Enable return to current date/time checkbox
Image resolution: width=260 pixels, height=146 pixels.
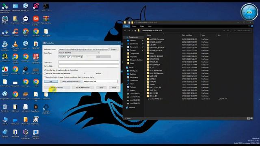[45, 73]
